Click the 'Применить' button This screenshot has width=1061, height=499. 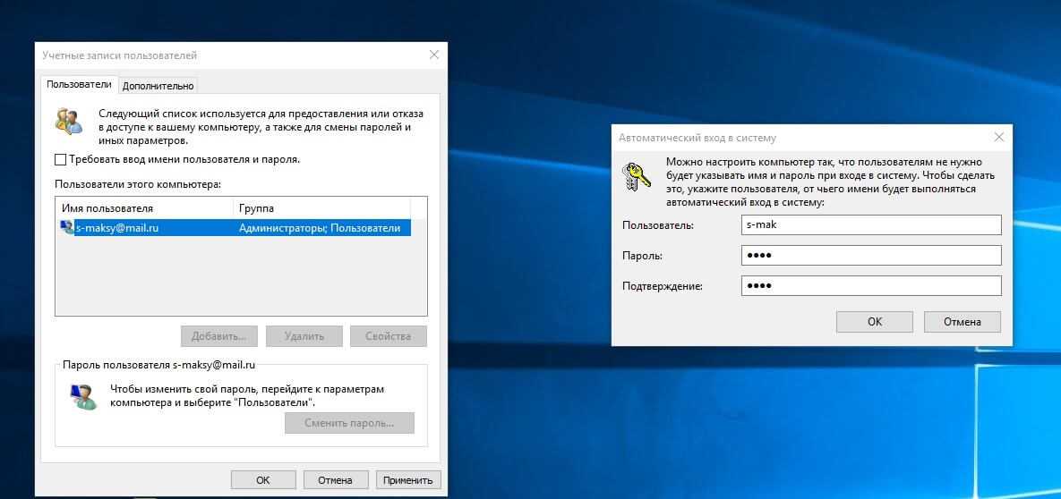[408, 480]
